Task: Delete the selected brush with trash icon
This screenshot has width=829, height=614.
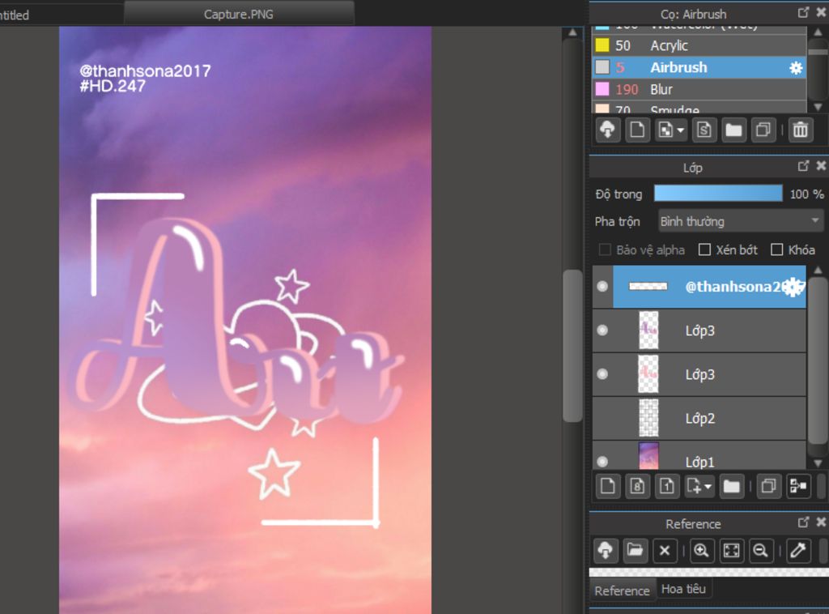Action: (x=800, y=130)
